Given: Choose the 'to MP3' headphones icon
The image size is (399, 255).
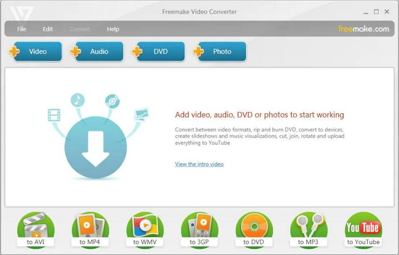Looking at the screenshot, I should click(308, 230).
